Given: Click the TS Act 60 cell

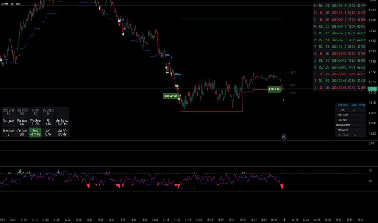Looking at the screenshot, I should click(x=35, y=112).
